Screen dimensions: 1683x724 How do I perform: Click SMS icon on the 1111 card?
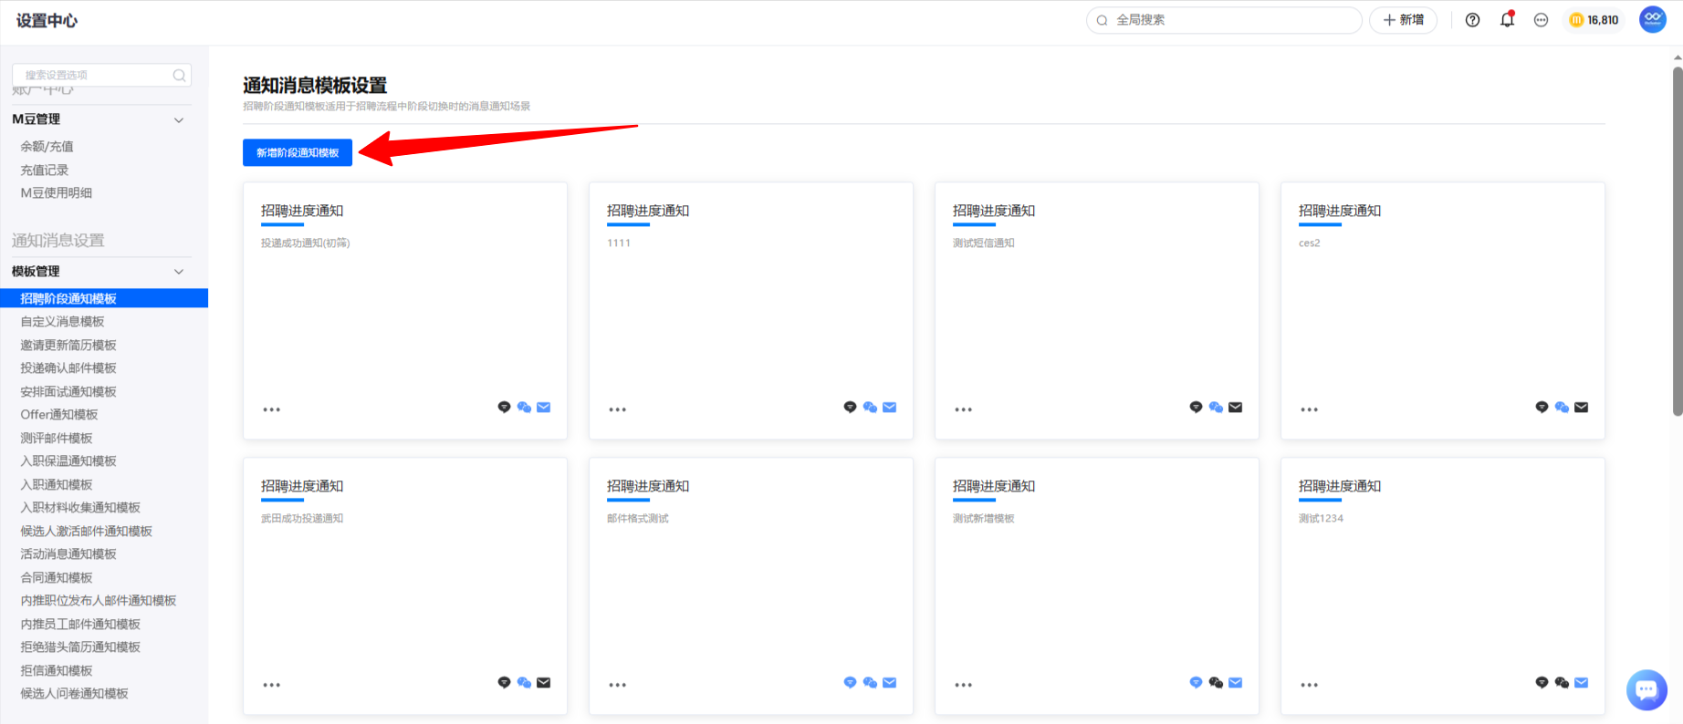[x=850, y=408]
